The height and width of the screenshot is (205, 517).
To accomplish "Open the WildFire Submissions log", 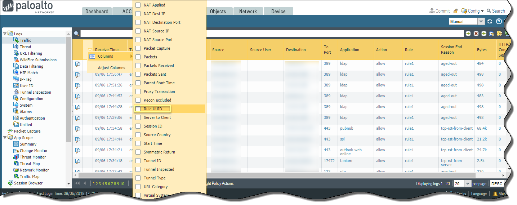I will pos(38,60).
